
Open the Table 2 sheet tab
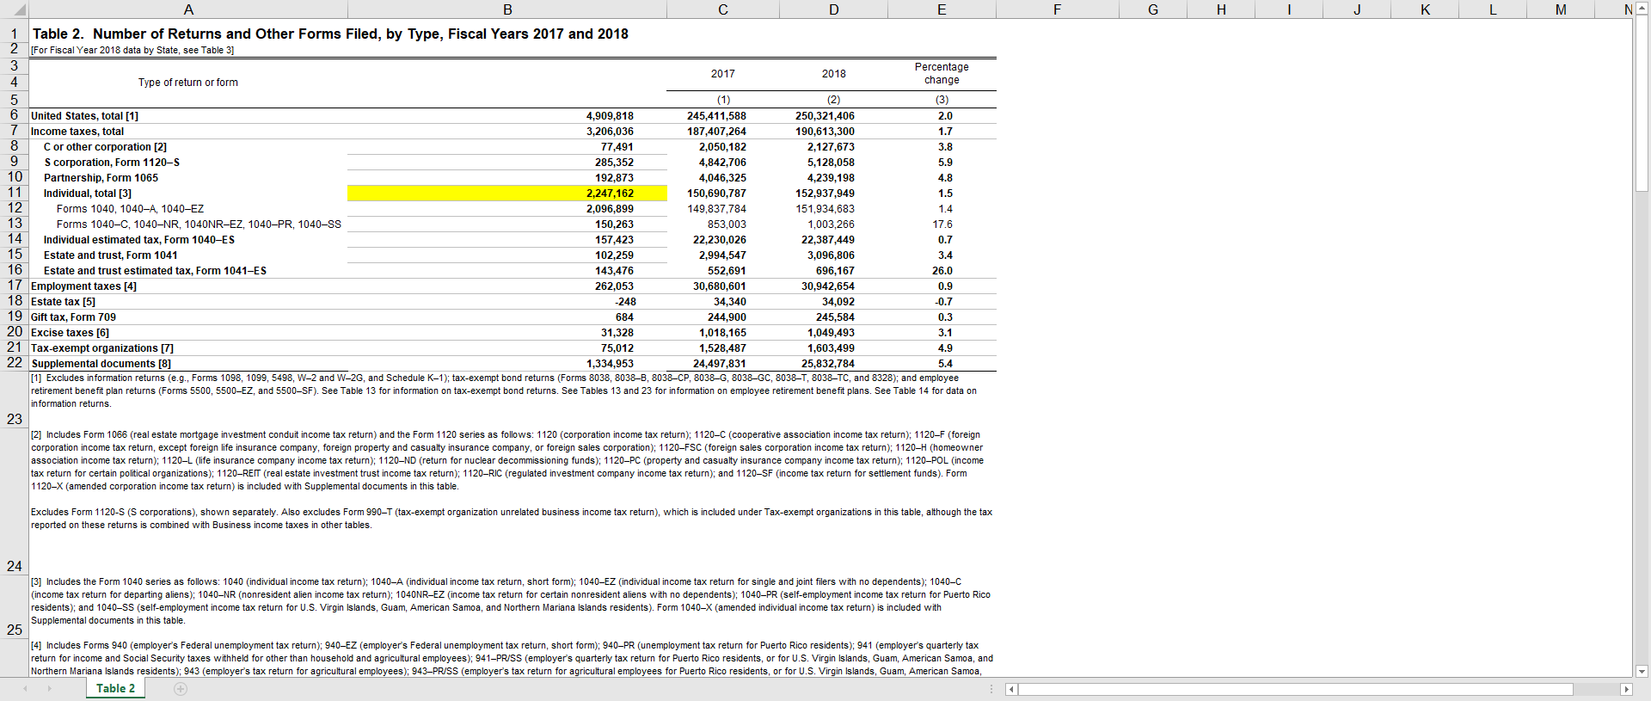point(115,689)
